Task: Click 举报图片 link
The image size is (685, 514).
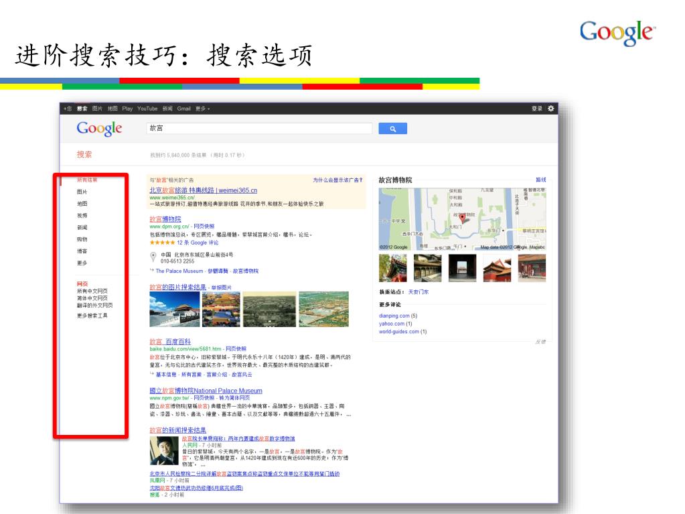Action: click(x=221, y=287)
